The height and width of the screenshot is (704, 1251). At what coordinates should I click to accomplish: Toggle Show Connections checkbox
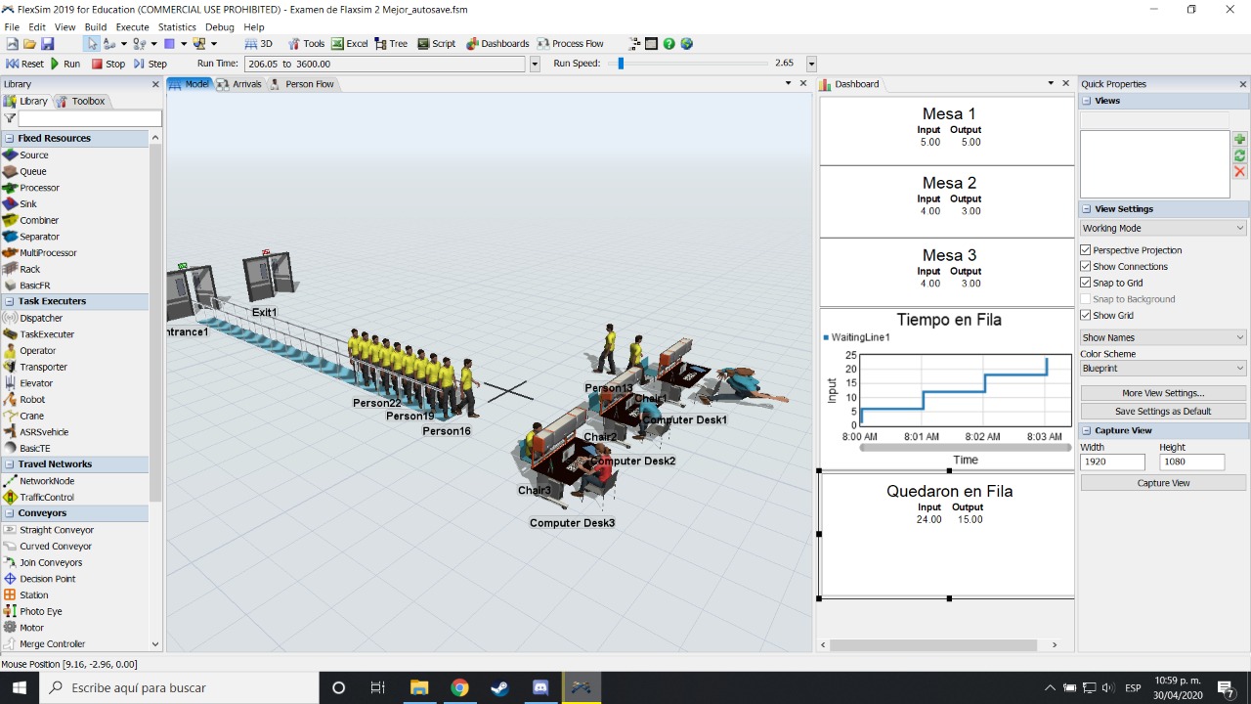(1086, 267)
